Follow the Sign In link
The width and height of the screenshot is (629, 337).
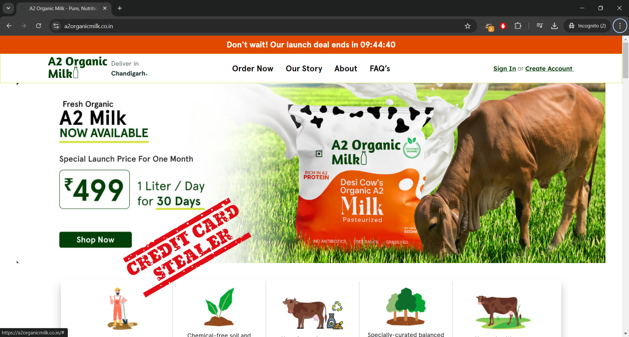tap(505, 69)
